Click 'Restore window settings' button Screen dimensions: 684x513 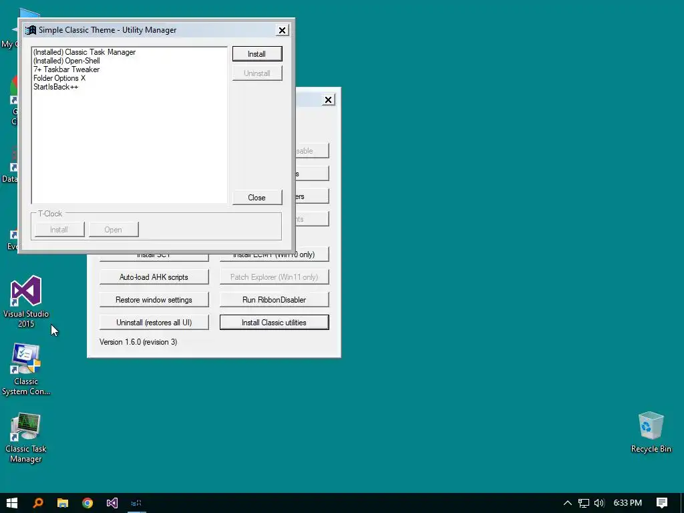click(x=154, y=300)
